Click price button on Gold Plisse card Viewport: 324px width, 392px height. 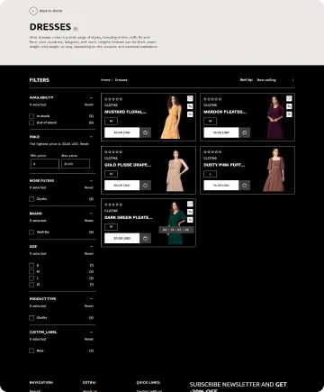tap(122, 186)
